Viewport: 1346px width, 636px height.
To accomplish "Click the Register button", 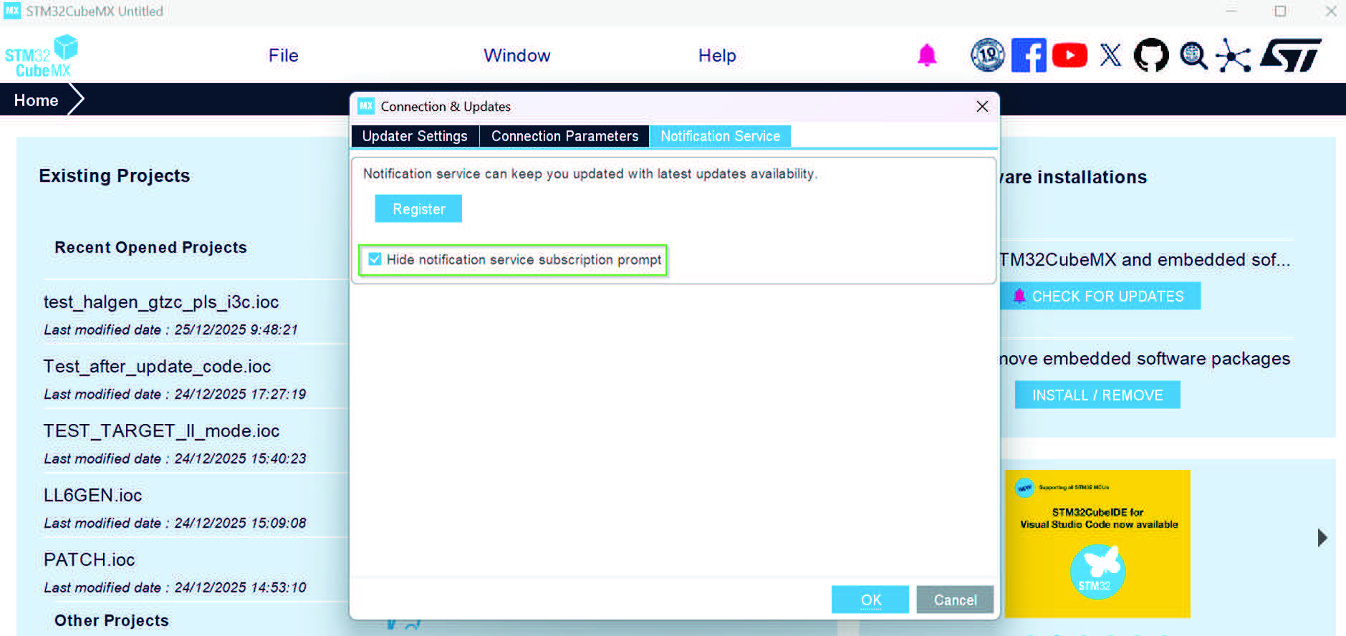I will coord(418,208).
